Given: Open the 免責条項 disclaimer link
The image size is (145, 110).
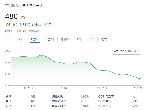Looking at the screenshot, I should 34,31.
